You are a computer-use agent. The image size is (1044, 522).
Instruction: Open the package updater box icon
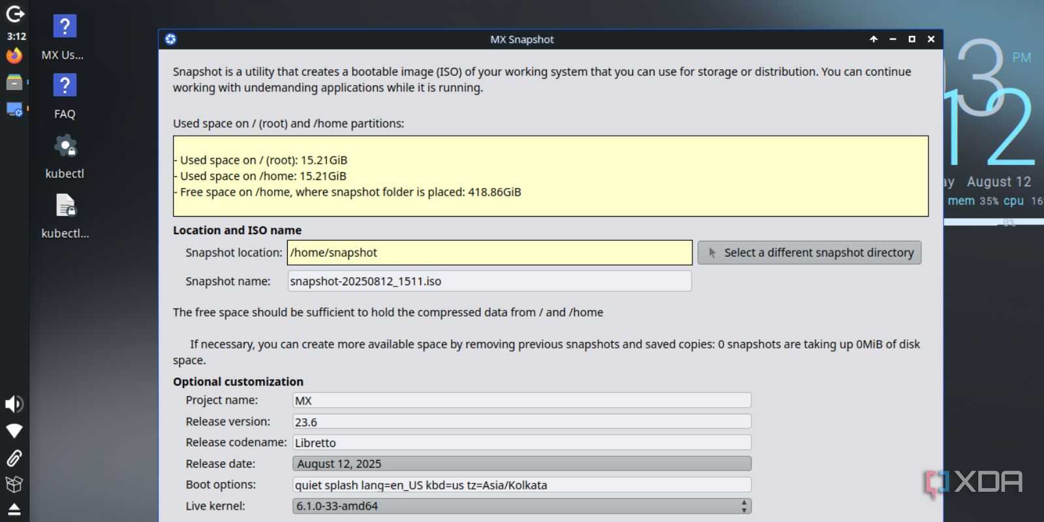[14, 484]
